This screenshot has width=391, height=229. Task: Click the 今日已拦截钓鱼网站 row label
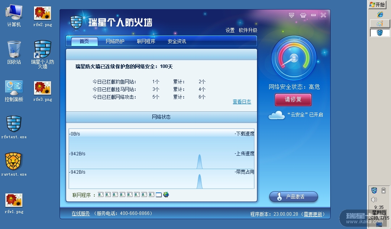click(x=114, y=82)
